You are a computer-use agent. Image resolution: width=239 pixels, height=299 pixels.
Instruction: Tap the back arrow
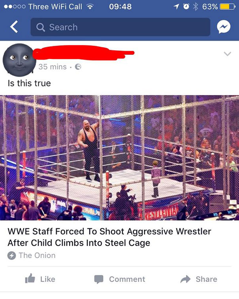click(x=14, y=27)
